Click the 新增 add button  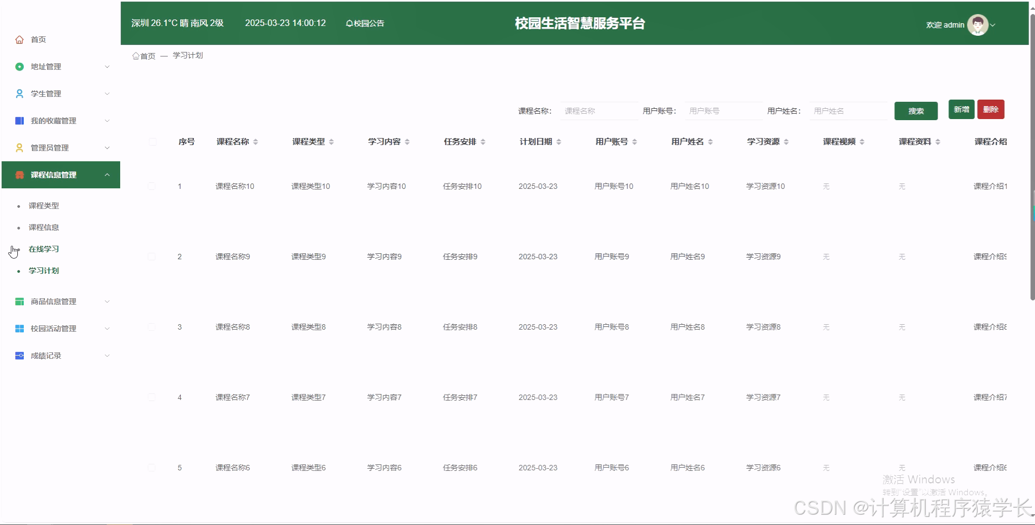coord(961,109)
